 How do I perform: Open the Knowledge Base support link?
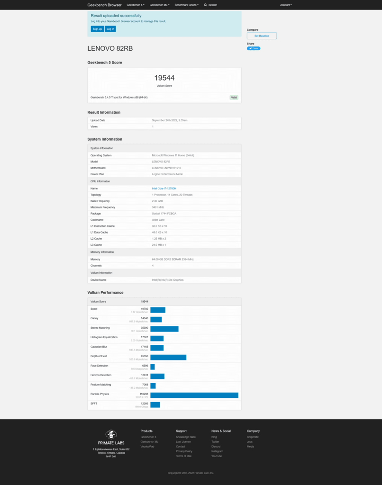(186, 437)
